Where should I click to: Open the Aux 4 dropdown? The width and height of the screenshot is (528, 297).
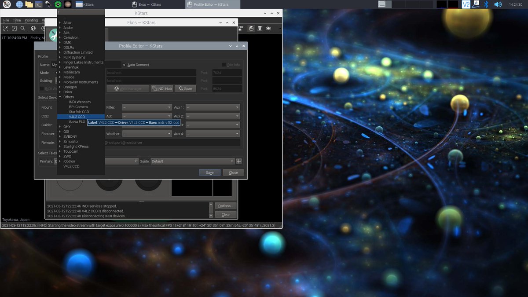click(213, 133)
